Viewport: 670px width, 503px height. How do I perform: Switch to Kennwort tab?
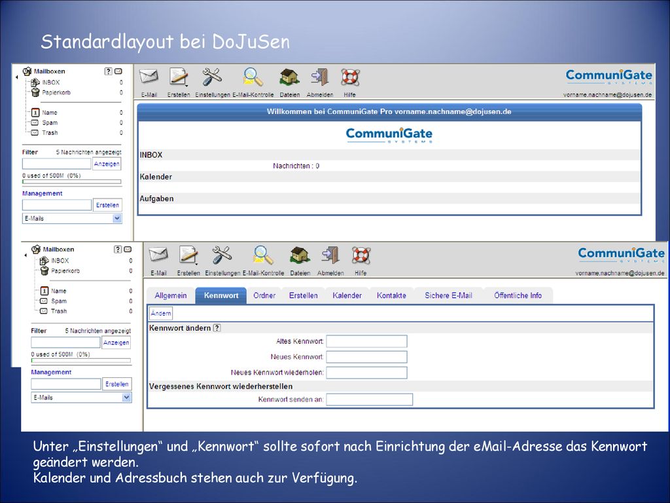[x=221, y=295]
